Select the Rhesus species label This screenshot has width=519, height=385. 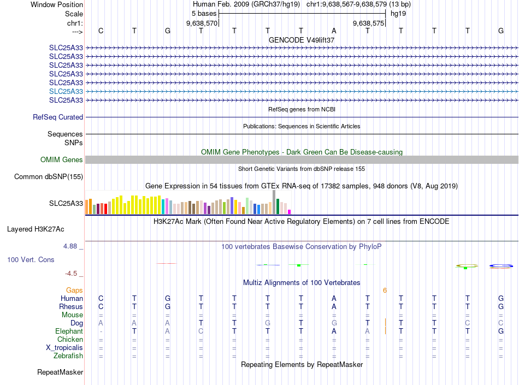[x=71, y=307]
